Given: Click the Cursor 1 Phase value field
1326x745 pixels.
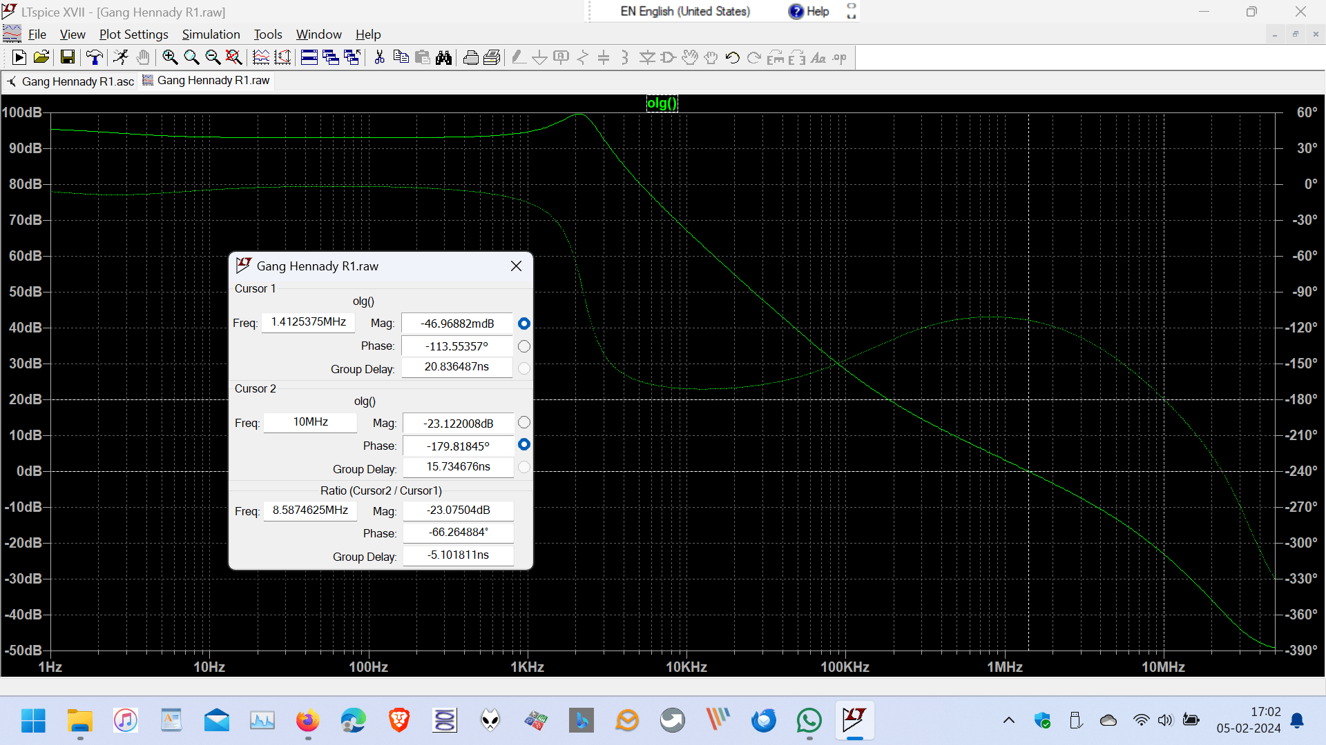Looking at the screenshot, I should [x=457, y=346].
